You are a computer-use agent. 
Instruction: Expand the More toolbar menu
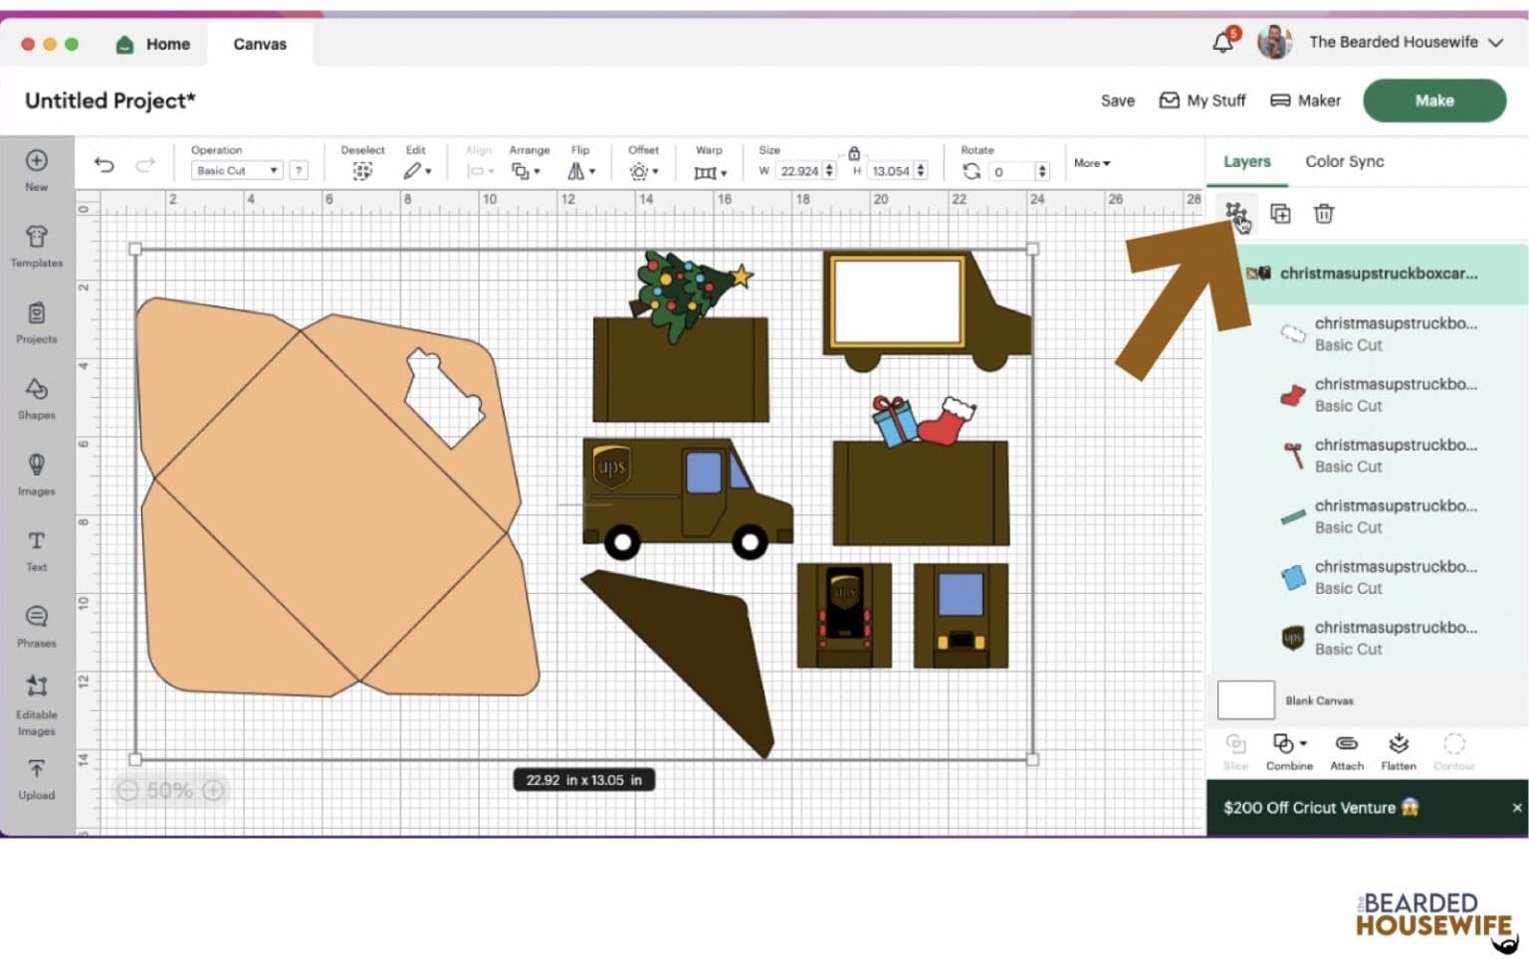pyautogui.click(x=1091, y=163)
